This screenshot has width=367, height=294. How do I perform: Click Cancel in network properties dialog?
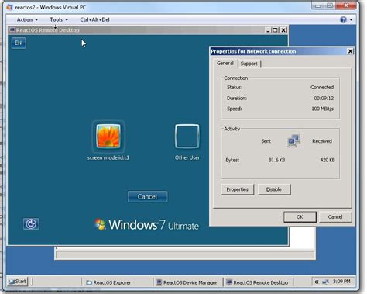[x=335, y=216]
